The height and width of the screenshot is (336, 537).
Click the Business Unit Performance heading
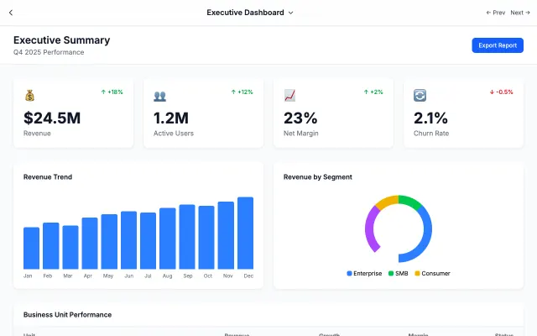point(67,315)
